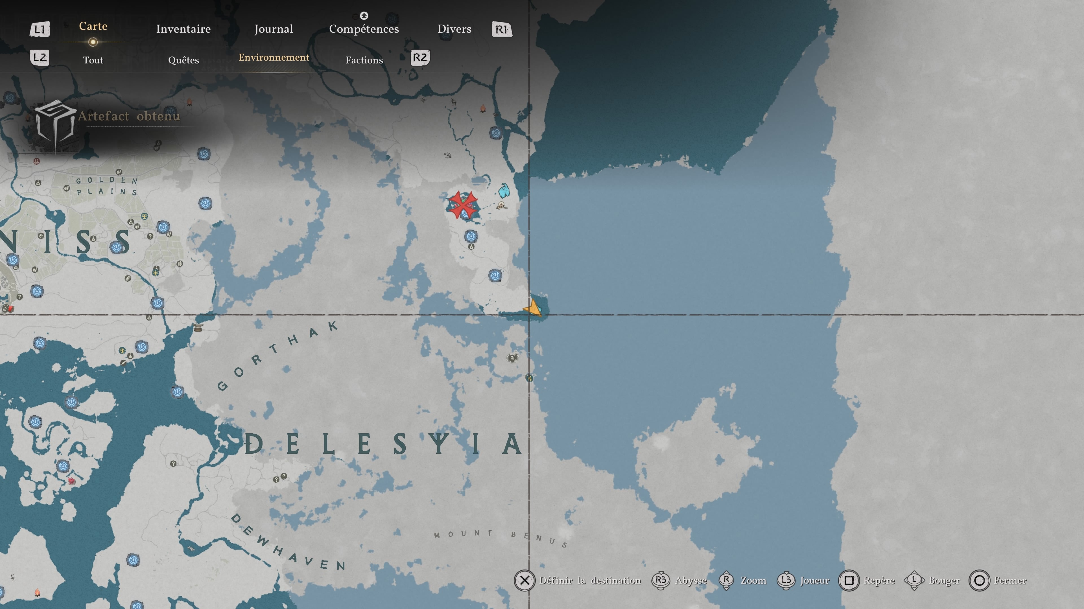This screenshot has height=609, width=1084.
Task: Click the teal scales icon nearest GOLDEN PLAINS
Action: (x=144, y=217)
